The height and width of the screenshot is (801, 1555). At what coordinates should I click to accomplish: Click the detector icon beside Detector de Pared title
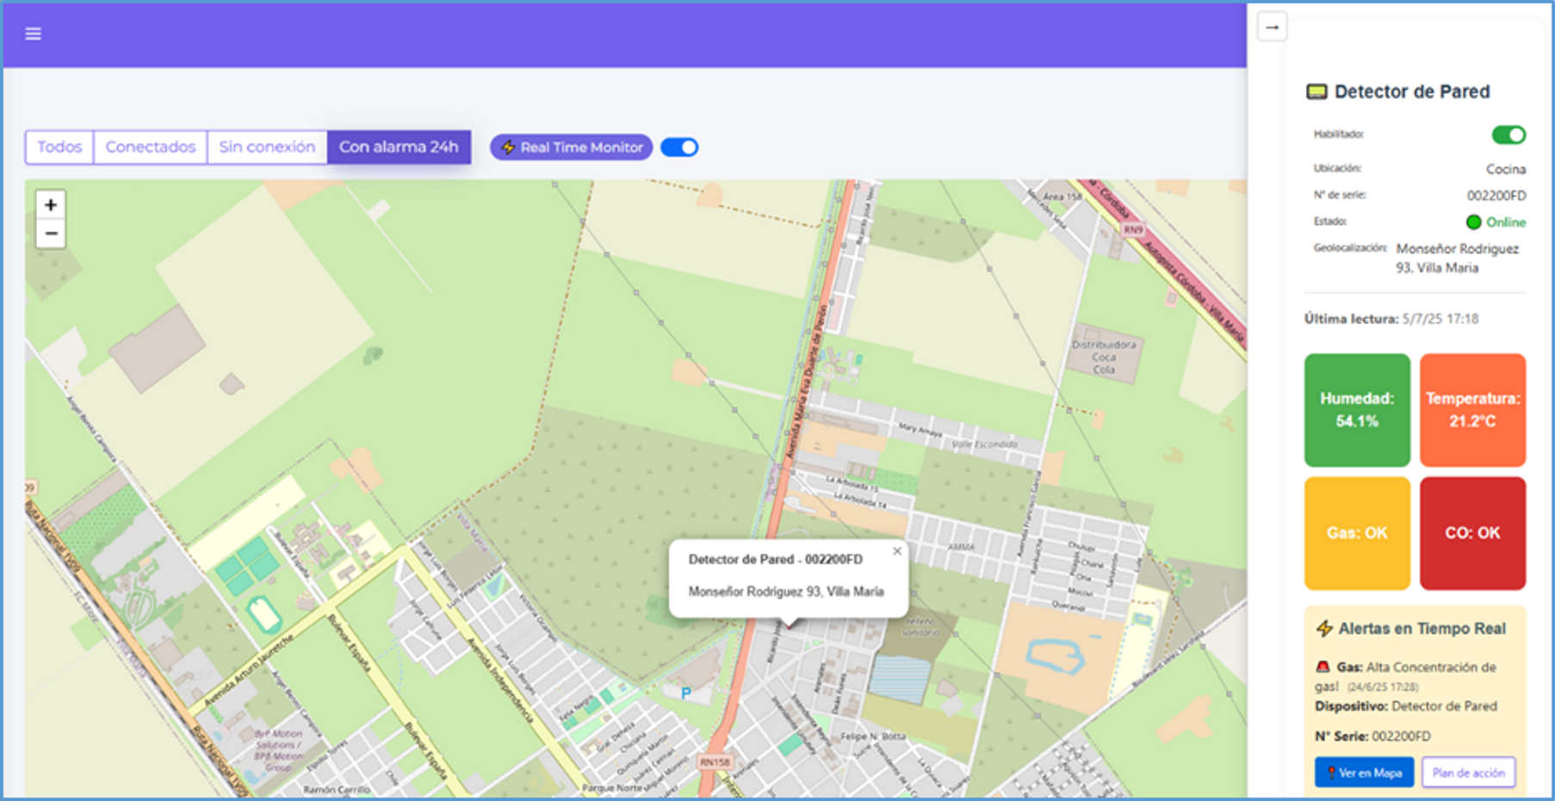[1316, 92]
